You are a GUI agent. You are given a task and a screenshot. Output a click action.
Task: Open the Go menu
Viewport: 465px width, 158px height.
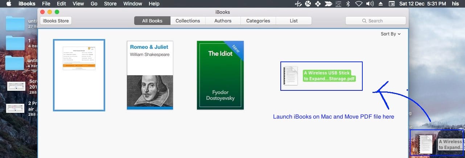(x=94, y=4)
